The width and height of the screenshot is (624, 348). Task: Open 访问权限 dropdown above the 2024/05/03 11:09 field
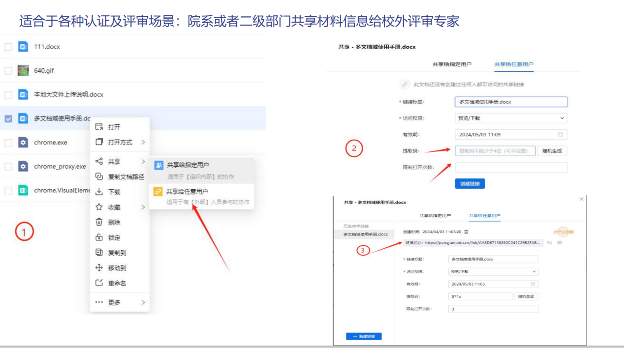pos(511,118)
